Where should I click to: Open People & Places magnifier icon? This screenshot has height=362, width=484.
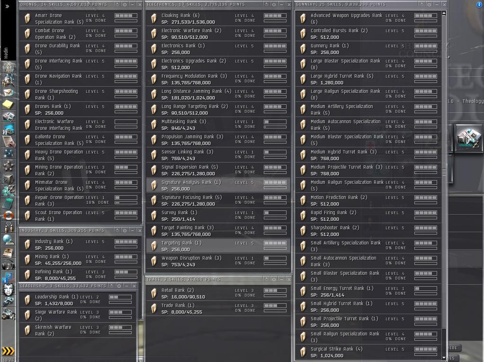[x=9, y=80]
